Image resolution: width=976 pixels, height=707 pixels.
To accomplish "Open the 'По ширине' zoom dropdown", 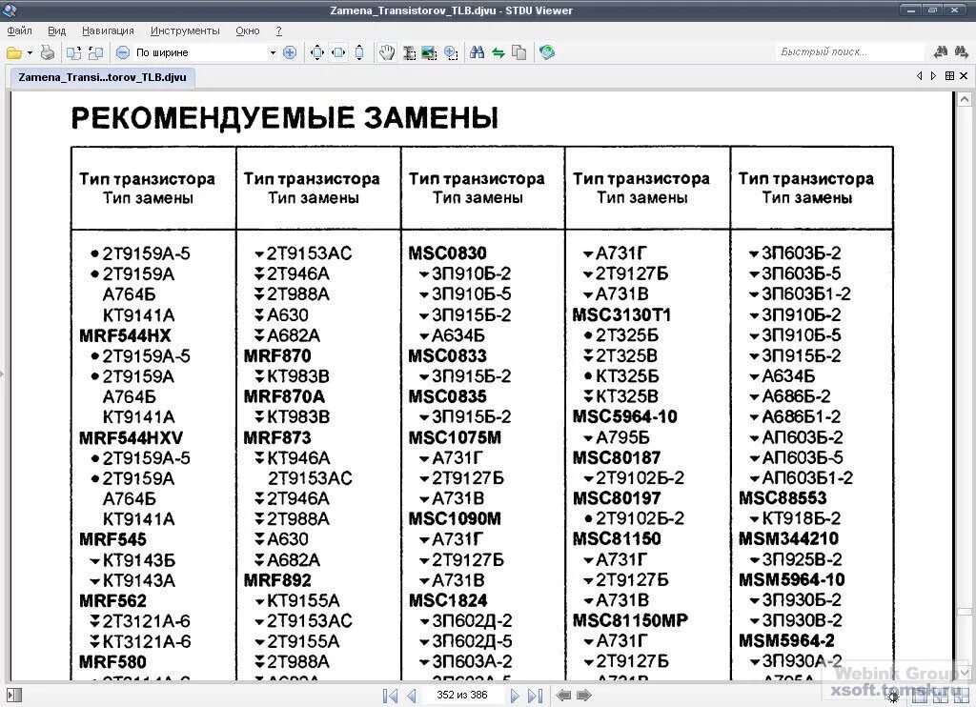I will (273, 53).
